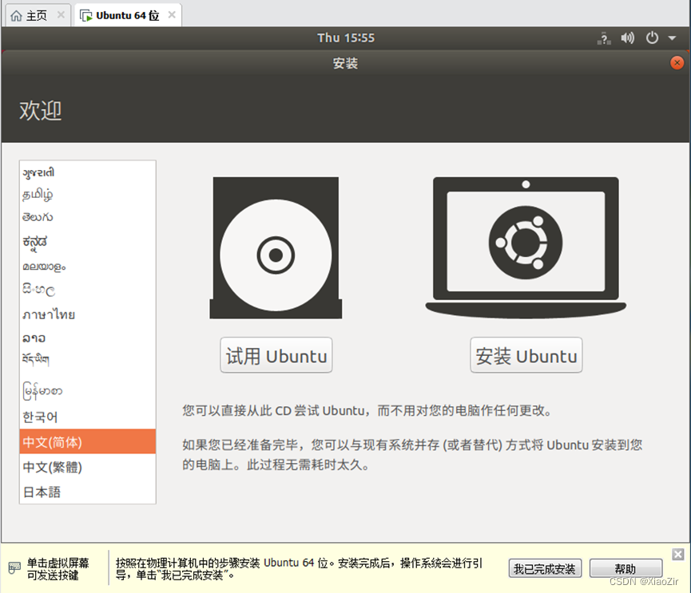Select 中文(繁體) in language list

tap(88, 467)
